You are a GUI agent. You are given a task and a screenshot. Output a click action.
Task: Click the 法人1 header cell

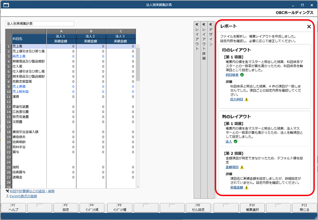click(61, 36)
